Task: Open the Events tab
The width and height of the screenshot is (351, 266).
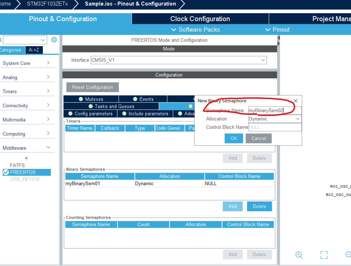Action: click(143, 99)
